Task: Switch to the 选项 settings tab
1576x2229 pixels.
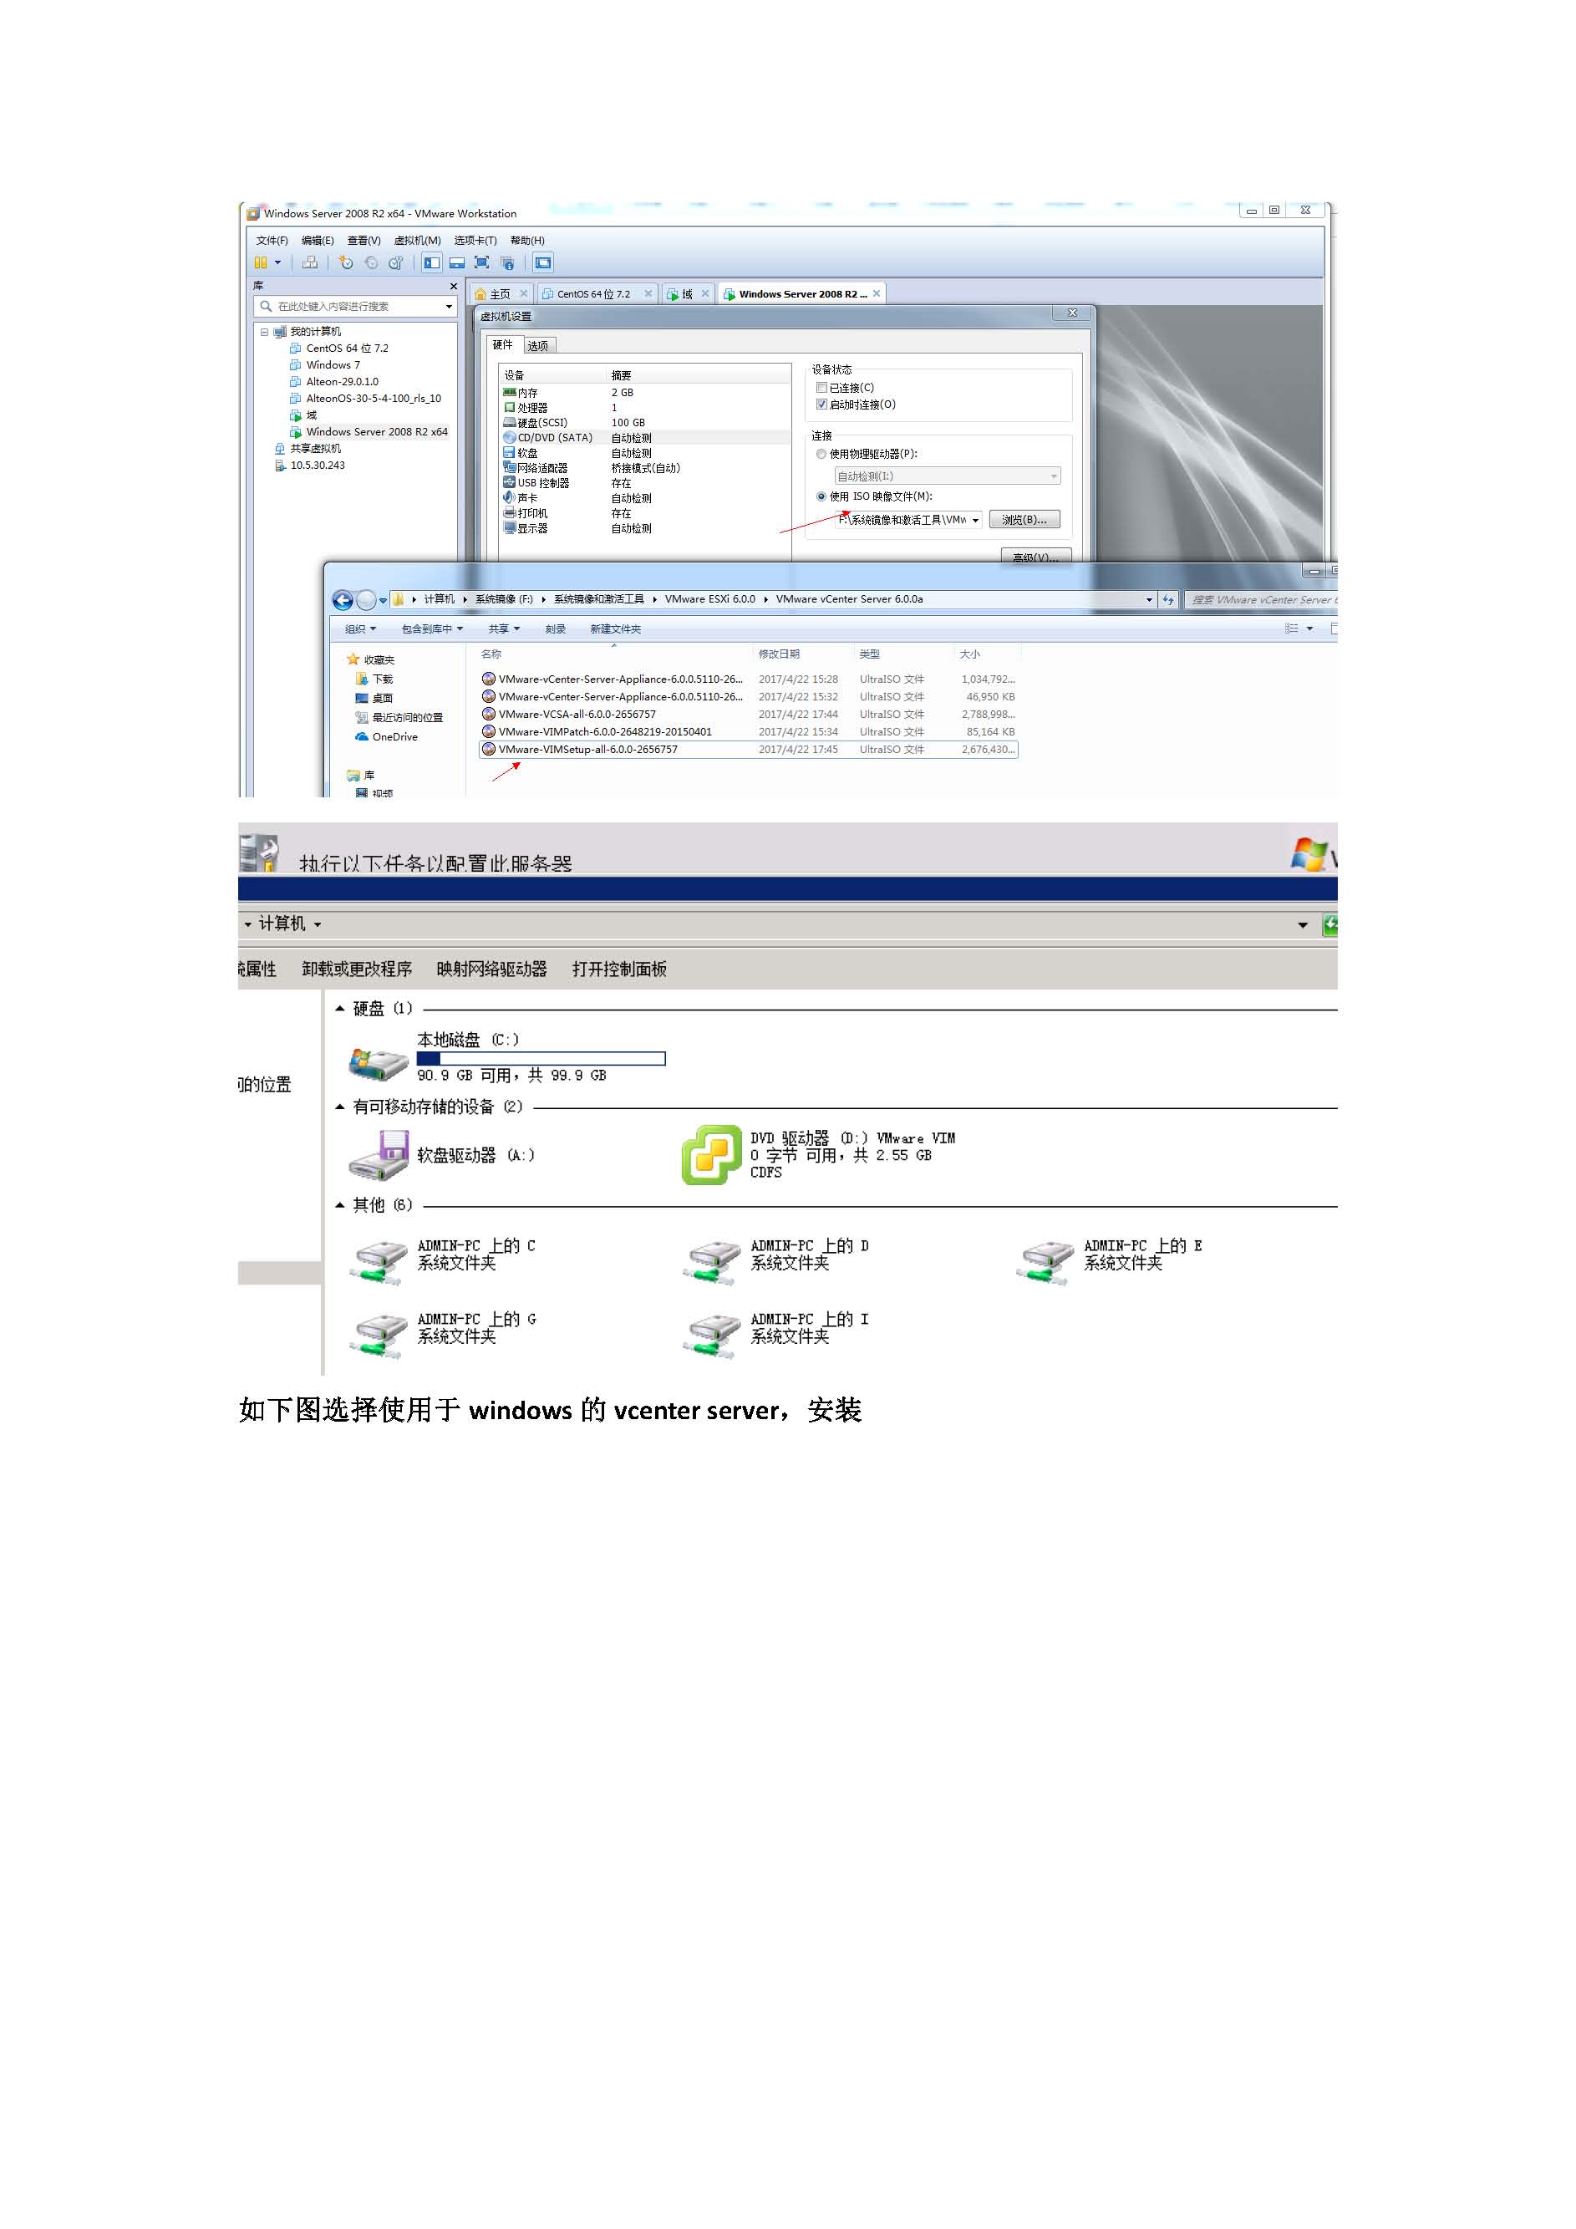Action: [x=539, y=346]
